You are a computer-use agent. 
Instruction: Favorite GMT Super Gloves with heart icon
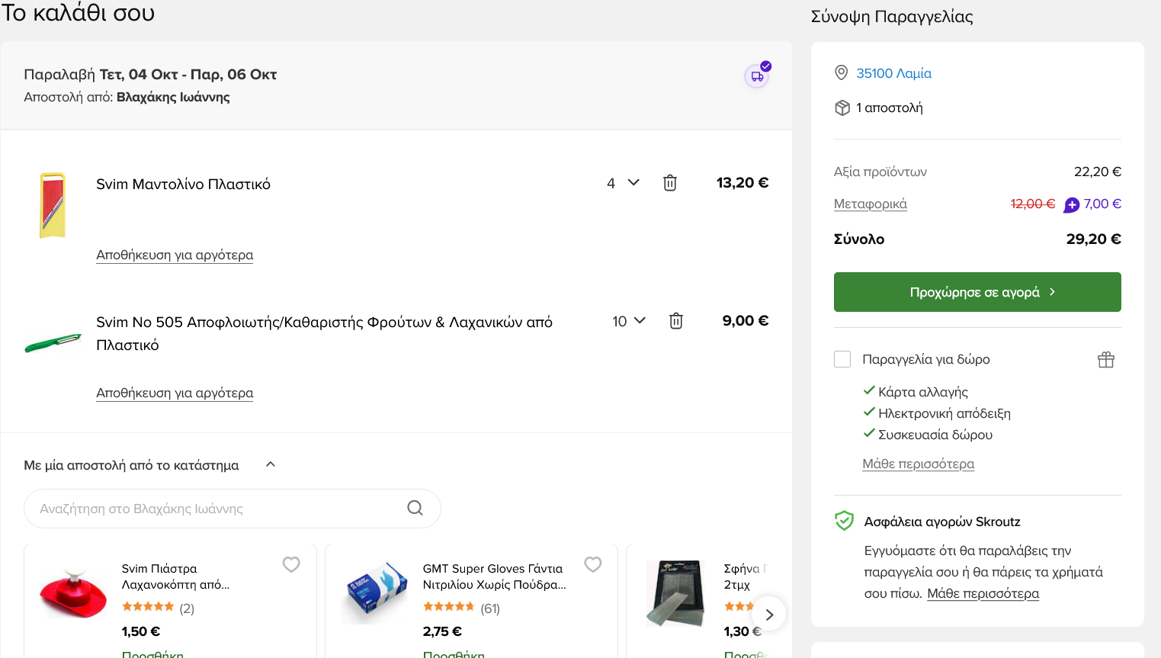593,564
